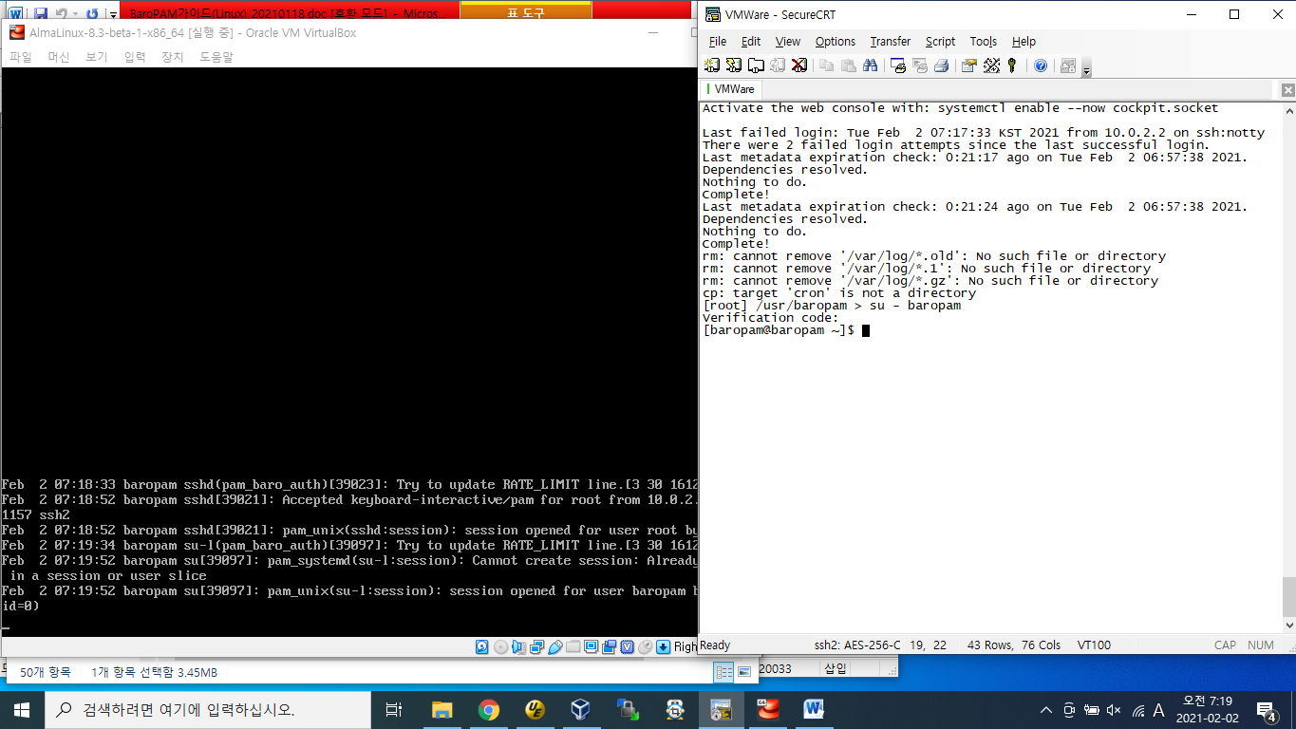Click VirtualBox network status icon

537,646
